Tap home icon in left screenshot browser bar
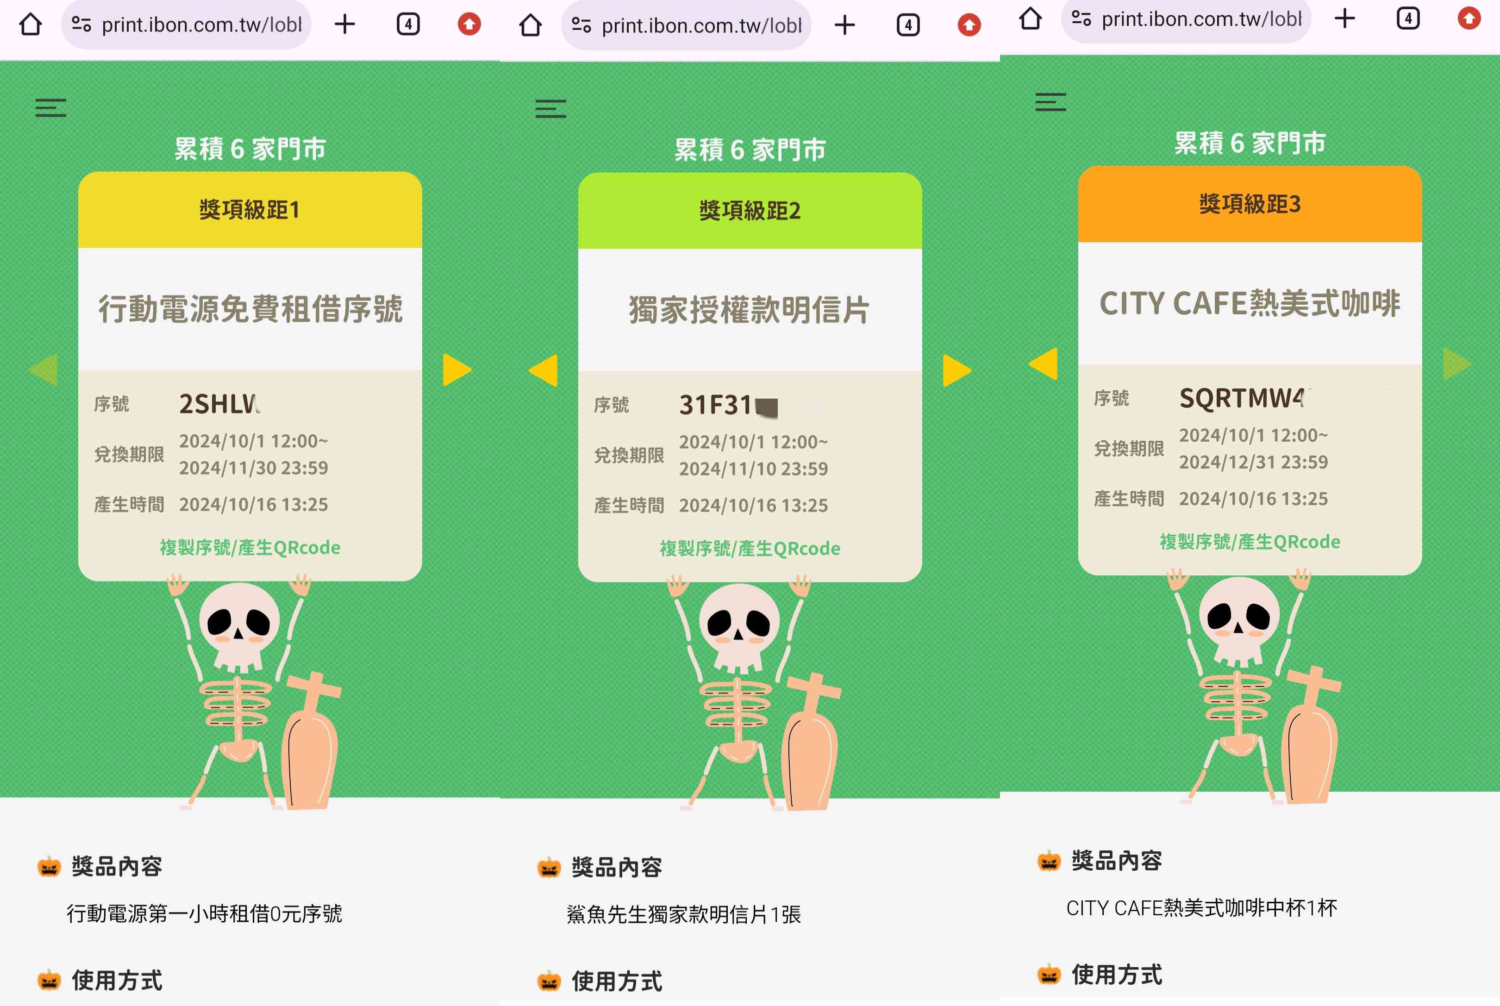Image resolution: width=1500 pixels, height=1006 pixels. pos(30,25)
